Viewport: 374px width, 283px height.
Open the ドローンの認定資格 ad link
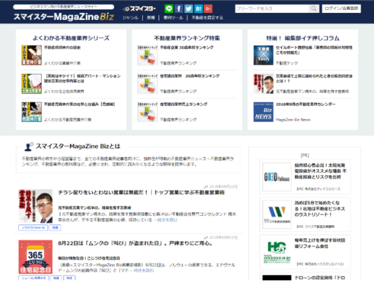coord(320,278)
